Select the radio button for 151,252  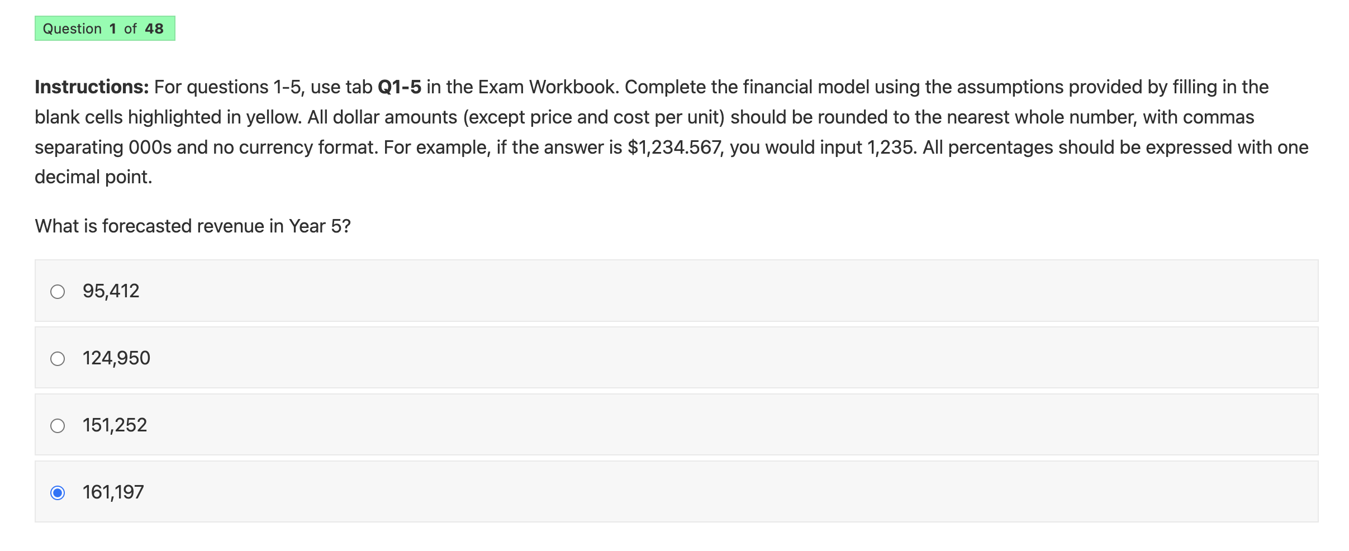58,425
